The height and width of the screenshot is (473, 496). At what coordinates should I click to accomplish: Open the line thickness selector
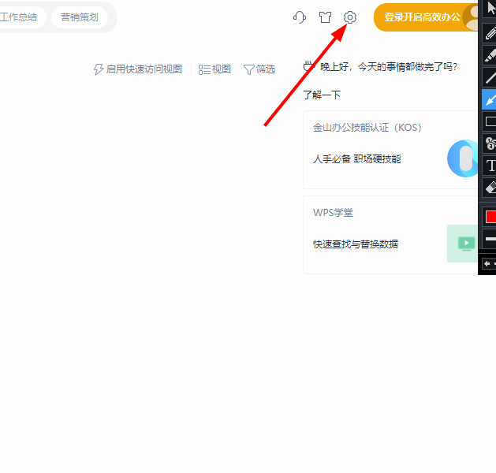click(490, 238)
